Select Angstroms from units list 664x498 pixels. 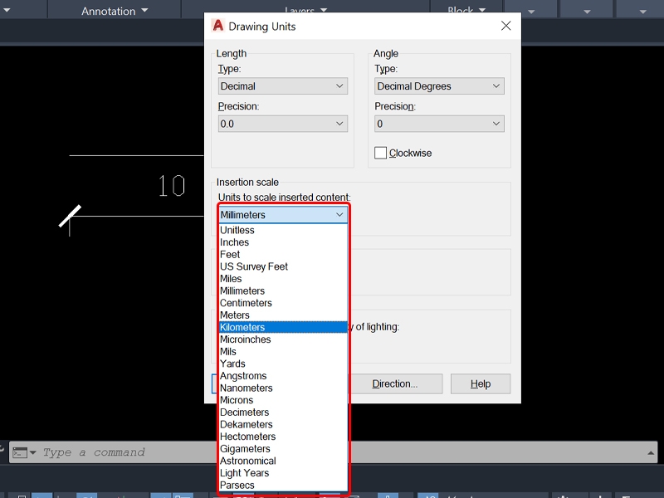[283, 376]
